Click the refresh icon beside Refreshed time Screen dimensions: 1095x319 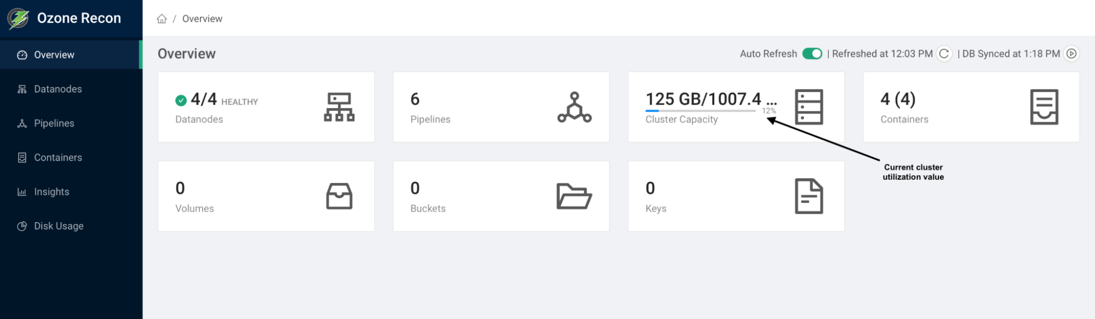click(944, 54)
